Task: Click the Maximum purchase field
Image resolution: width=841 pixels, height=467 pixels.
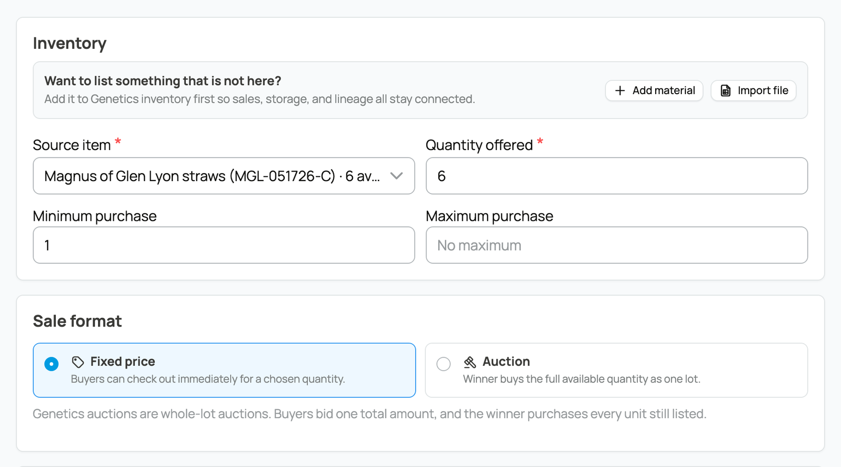Action: click(616, 245)
